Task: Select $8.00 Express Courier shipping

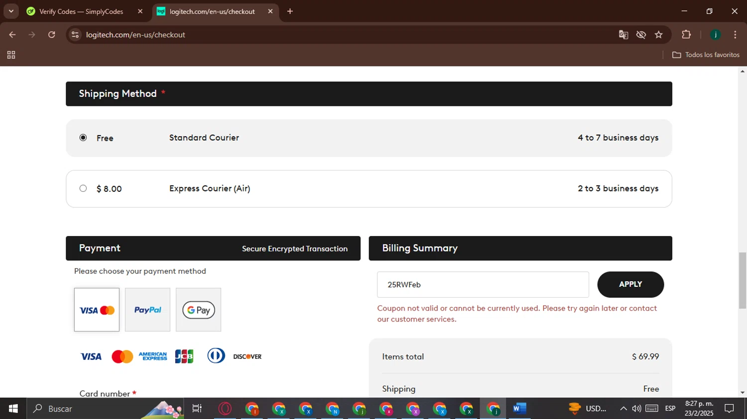Action: click(83, 188)
